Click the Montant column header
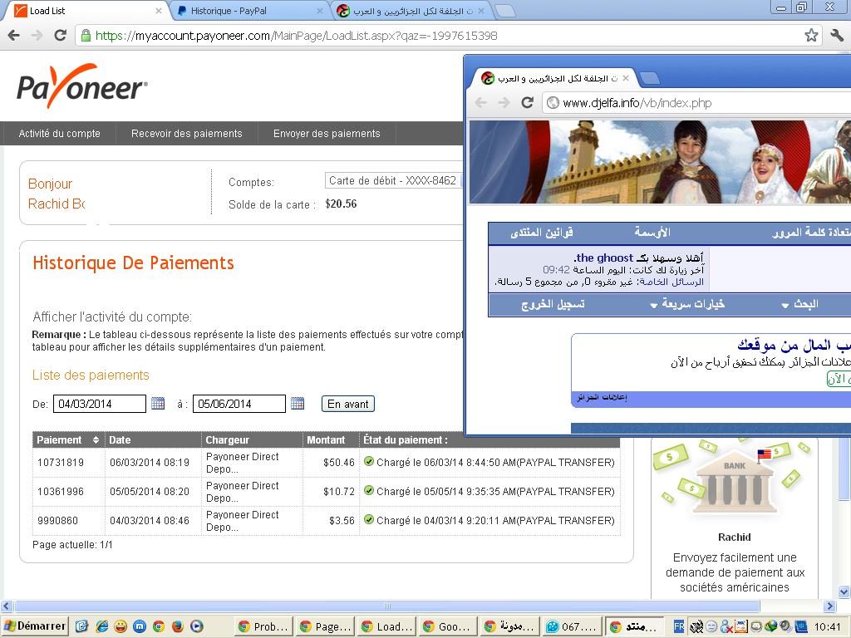This screenshot has height=638, width=851. click(331, 440)
